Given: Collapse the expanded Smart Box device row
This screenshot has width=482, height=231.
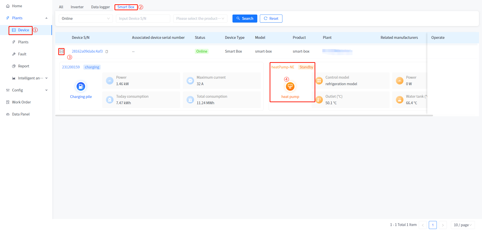Looking at the screenshot, I should 62,51.
